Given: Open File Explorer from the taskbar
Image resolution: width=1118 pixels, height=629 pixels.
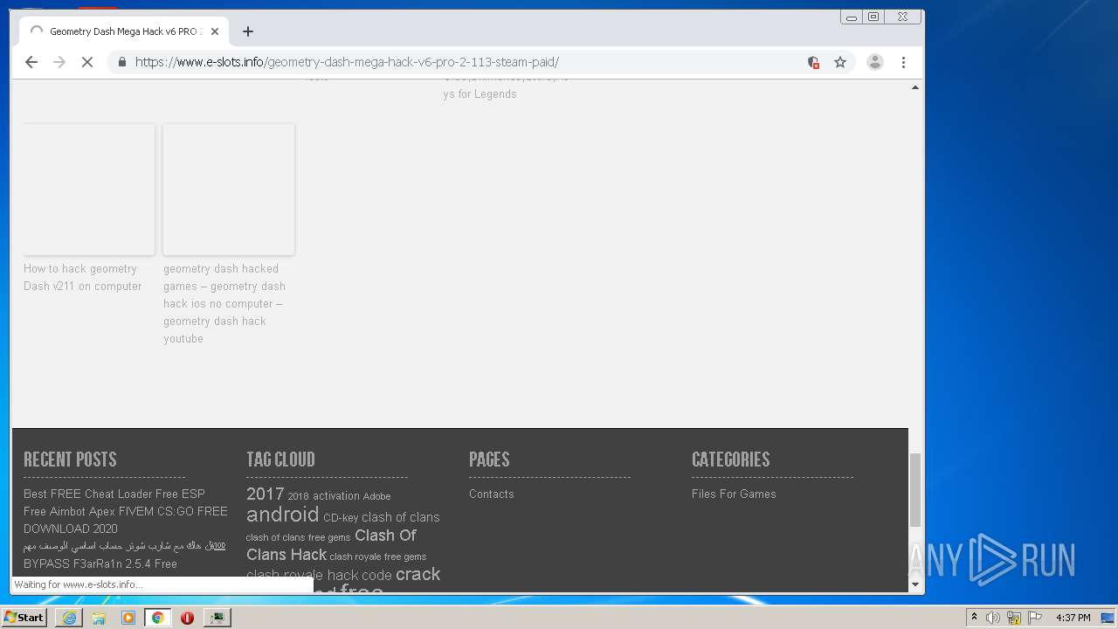Looking at the screenshot, I should point(99,618).
